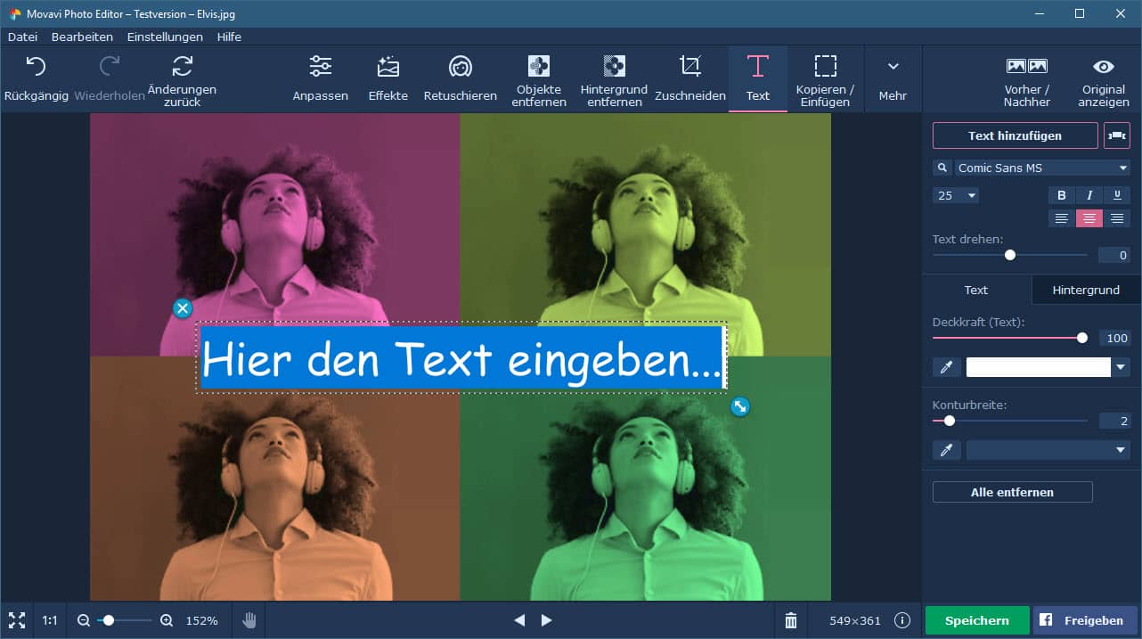Click the text box resize handle

coord(739,407)
